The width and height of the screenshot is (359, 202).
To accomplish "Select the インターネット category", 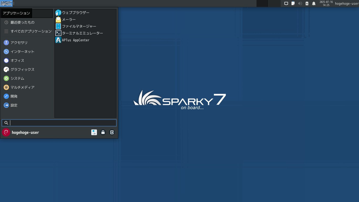I will (x=23, y=52).
